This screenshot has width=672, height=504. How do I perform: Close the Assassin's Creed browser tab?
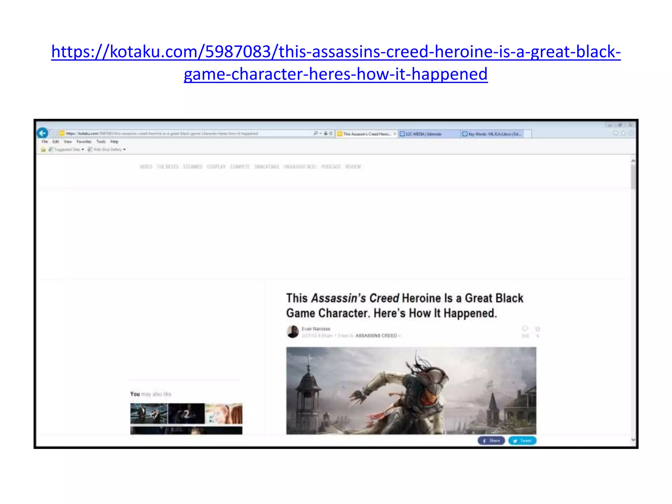395,134
